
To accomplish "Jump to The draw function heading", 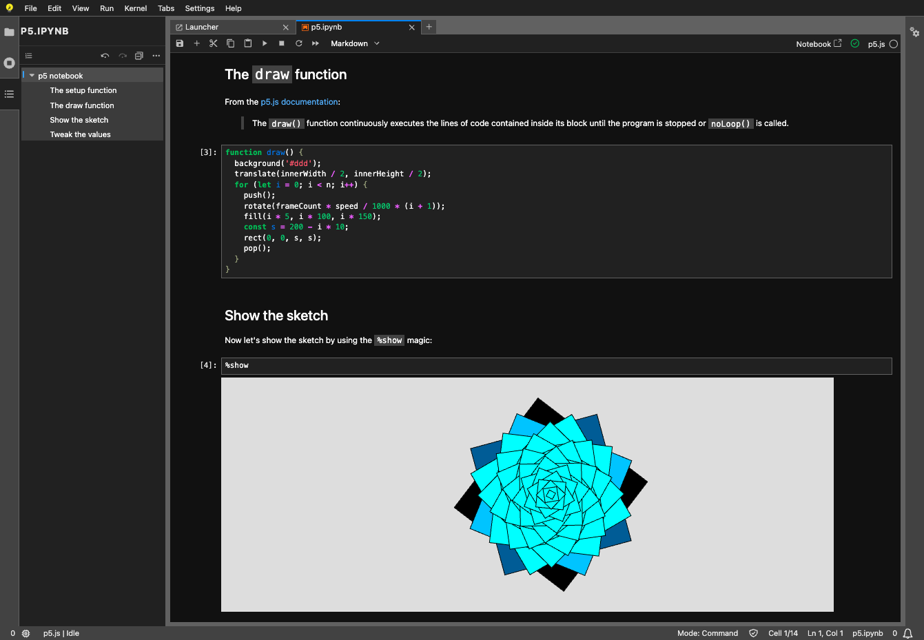I will (x=82, y=105).
